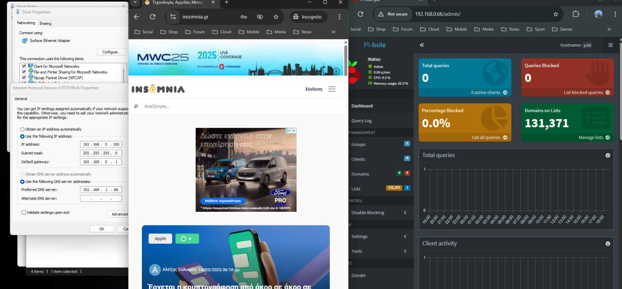Click password key icon in insomnia address bar
This screenshot has height=289, width=622.
pos(244,17)
